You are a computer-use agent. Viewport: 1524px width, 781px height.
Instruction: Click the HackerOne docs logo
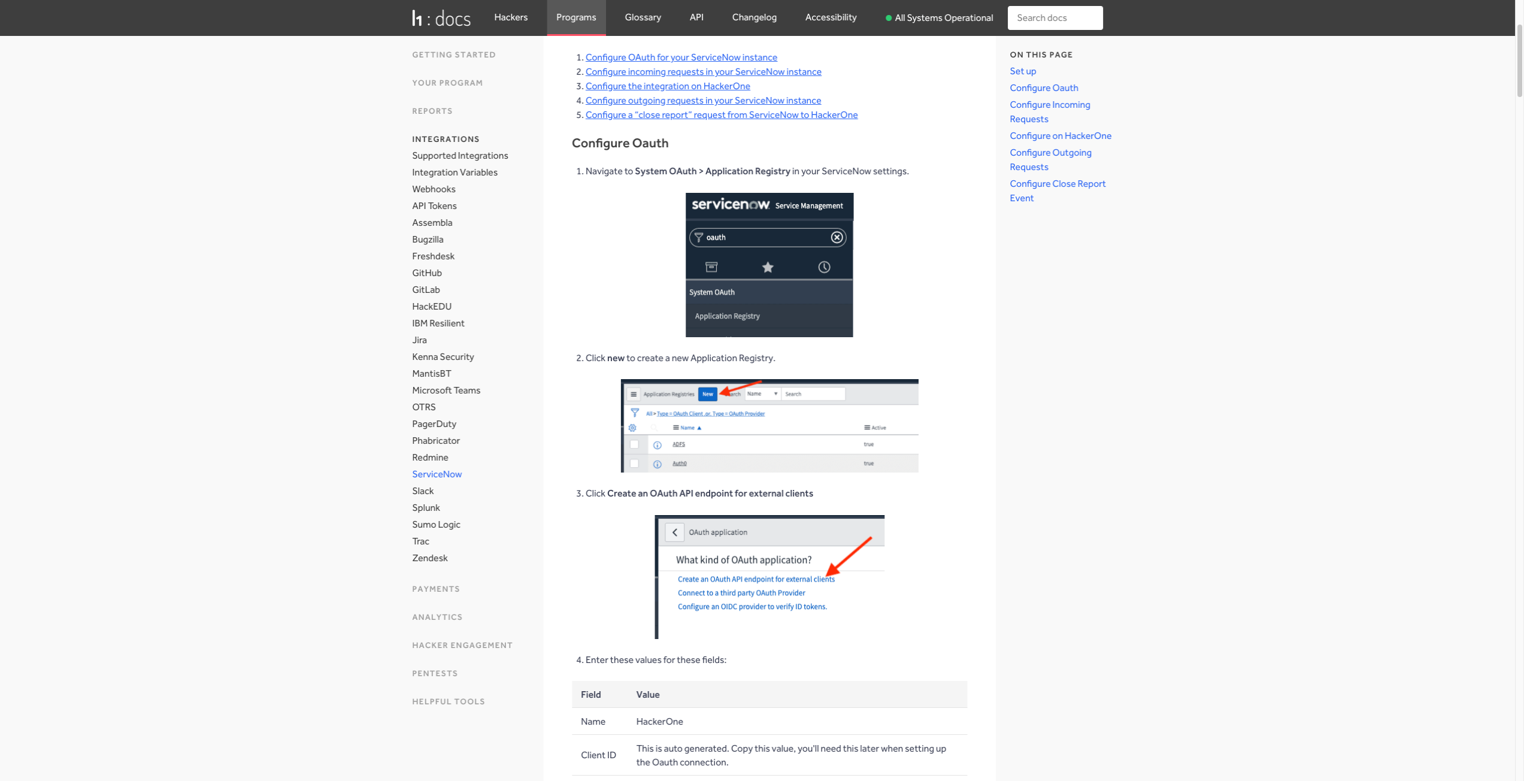pyautogui.click(x=441, y=18)
